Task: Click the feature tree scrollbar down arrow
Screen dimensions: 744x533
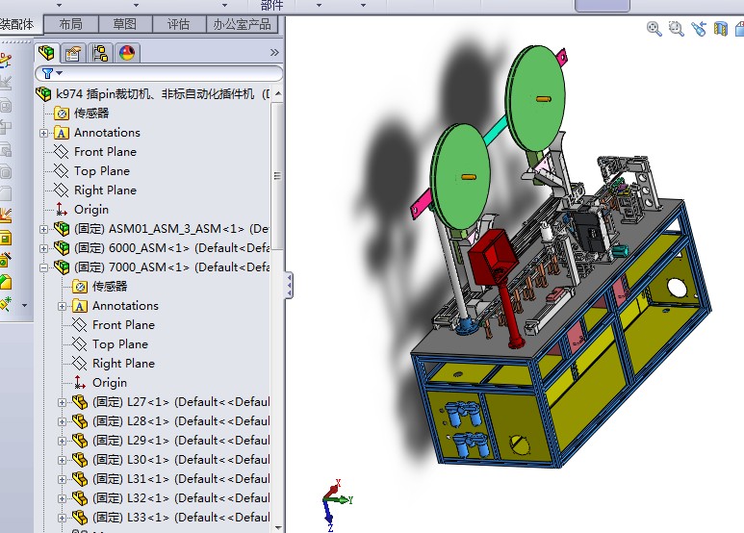Action: point(278,527)
